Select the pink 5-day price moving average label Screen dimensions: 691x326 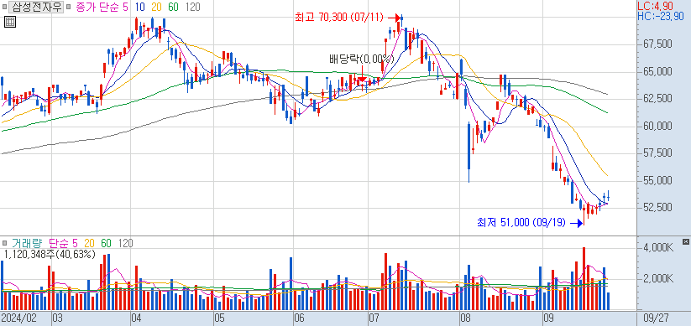(127, 7)
